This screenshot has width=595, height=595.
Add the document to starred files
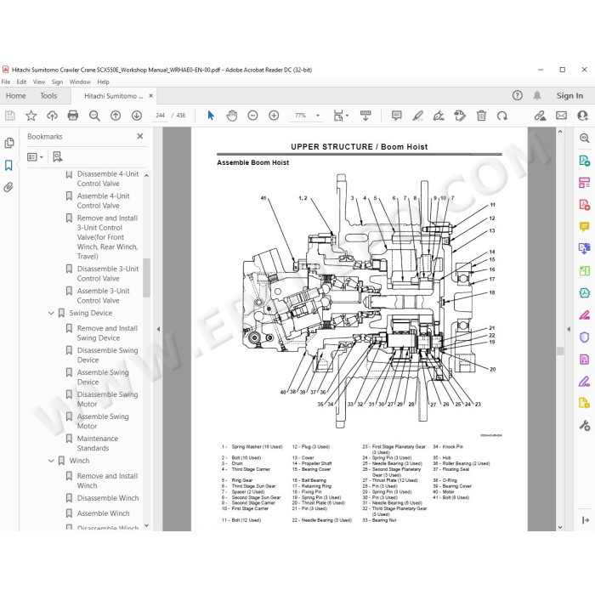(x=31, y=116)
